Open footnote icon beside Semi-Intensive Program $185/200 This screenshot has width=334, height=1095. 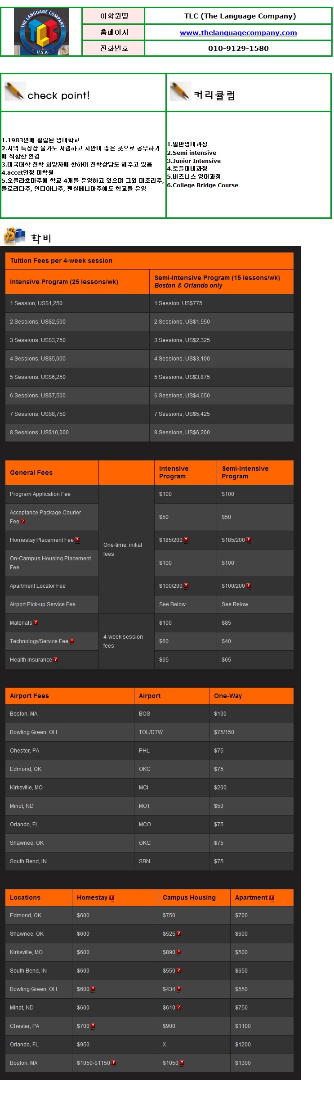tap(249, 540)
